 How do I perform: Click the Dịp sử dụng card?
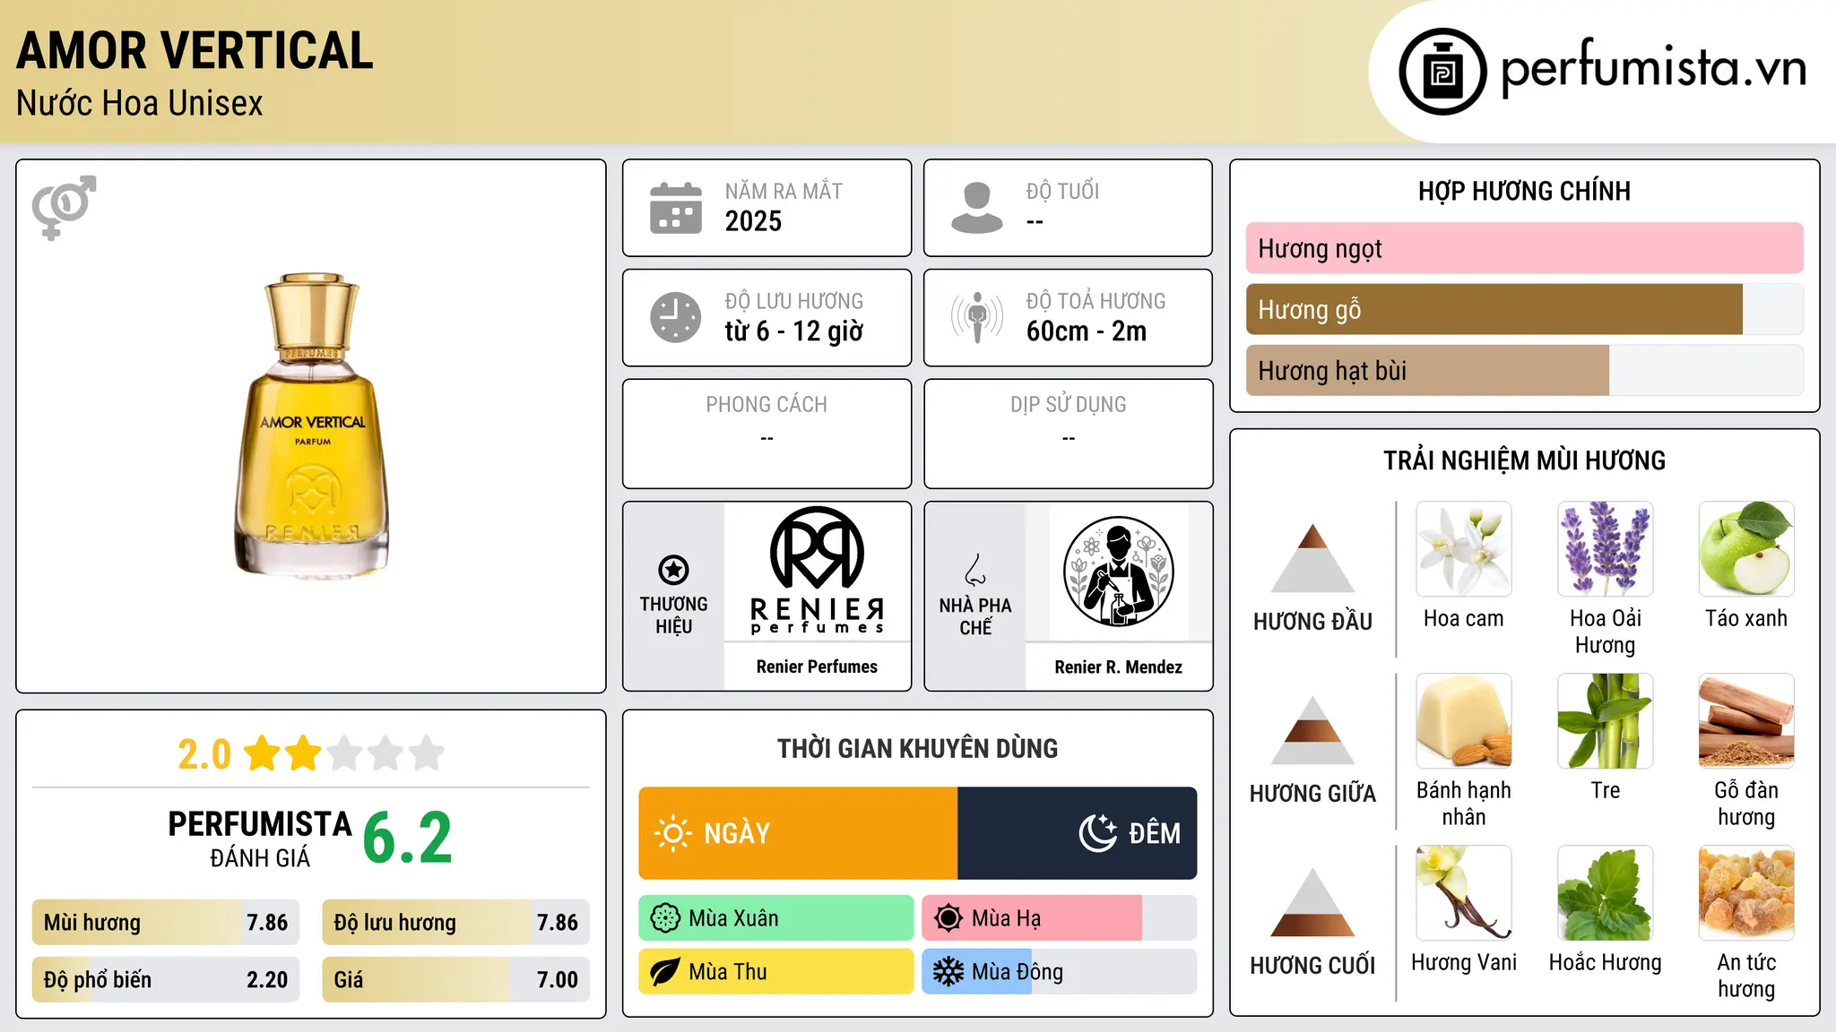(1069, 434)
